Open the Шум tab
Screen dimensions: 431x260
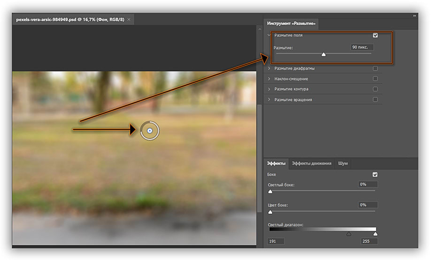(x=343, y=163)
